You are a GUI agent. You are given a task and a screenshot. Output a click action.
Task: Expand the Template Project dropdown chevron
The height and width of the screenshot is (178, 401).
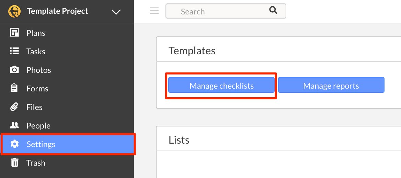point(116,12)
